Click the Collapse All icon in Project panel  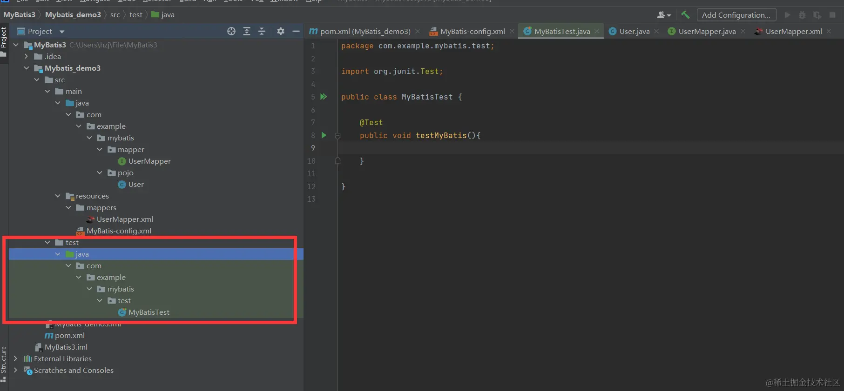click(x=262, y=31)
